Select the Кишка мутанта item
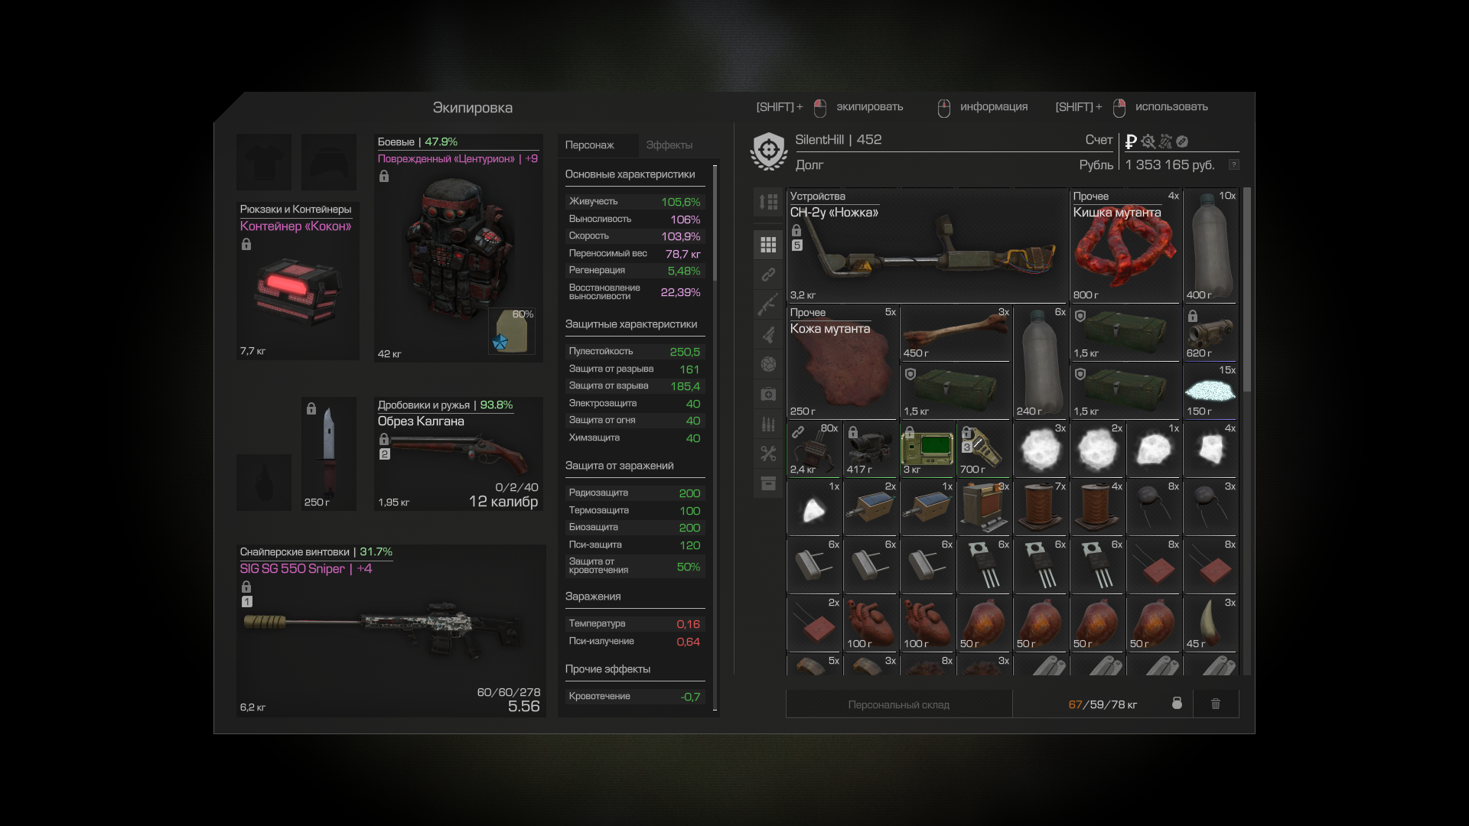 click(1125, 246)
